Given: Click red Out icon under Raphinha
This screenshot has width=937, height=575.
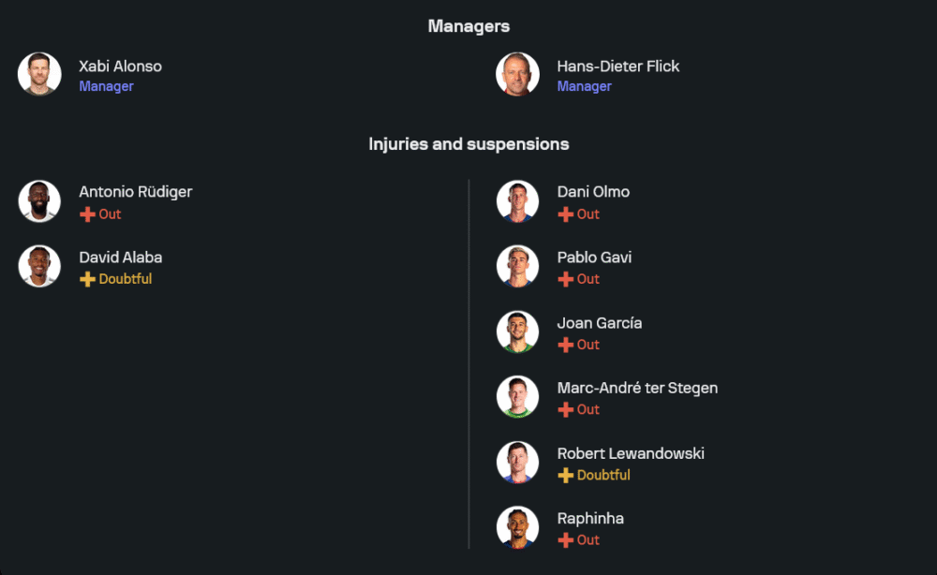Looking at the screenshot, I should (x=565, y=540).
